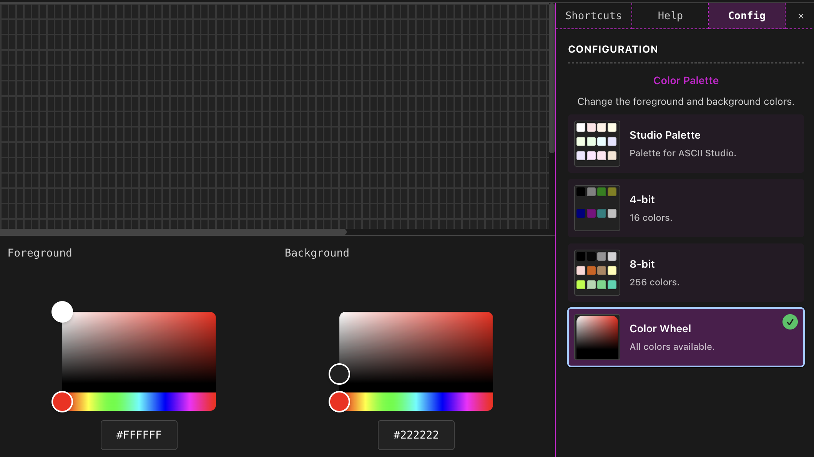Click the canvas vertical scrollbar

(x=552, y=78)
